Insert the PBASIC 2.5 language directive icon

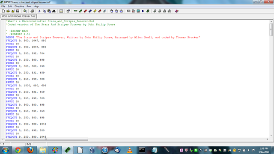pyautogui.click(x=121, y=11)
